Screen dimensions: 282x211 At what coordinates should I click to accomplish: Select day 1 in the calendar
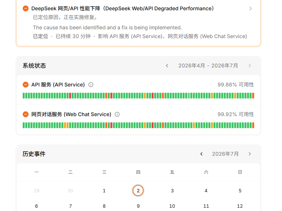[104, 191]
